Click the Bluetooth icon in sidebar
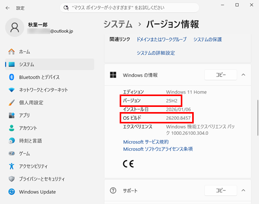 (x=11, y=77)
